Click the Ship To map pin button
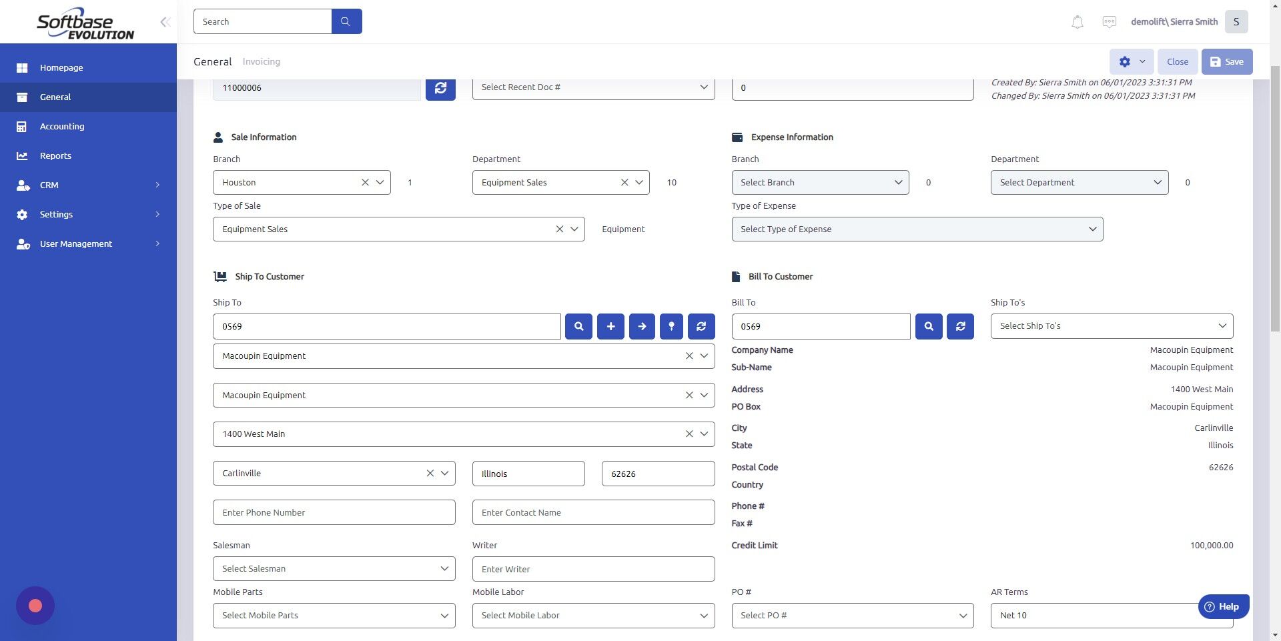1281x641 pixels. tap(671, 326)
